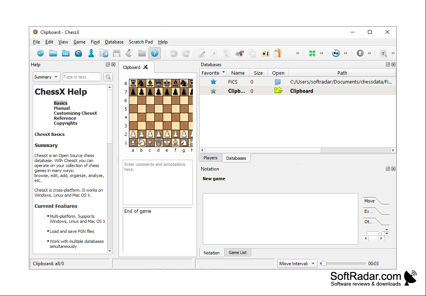Expand the overflow chevron right of the stop icon
Image resolution: width=426 pixels, height=296 pixels.
(x=369, y=53)
